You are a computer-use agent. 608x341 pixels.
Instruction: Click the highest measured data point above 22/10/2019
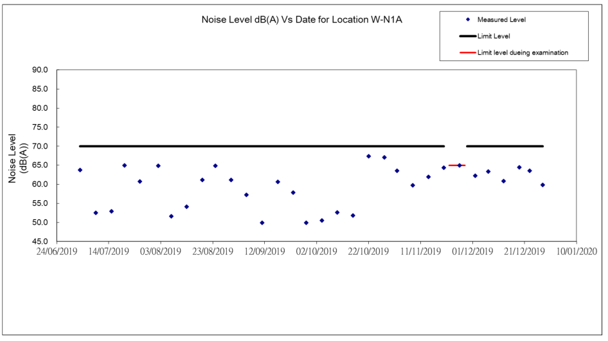[x=368, y=156]
